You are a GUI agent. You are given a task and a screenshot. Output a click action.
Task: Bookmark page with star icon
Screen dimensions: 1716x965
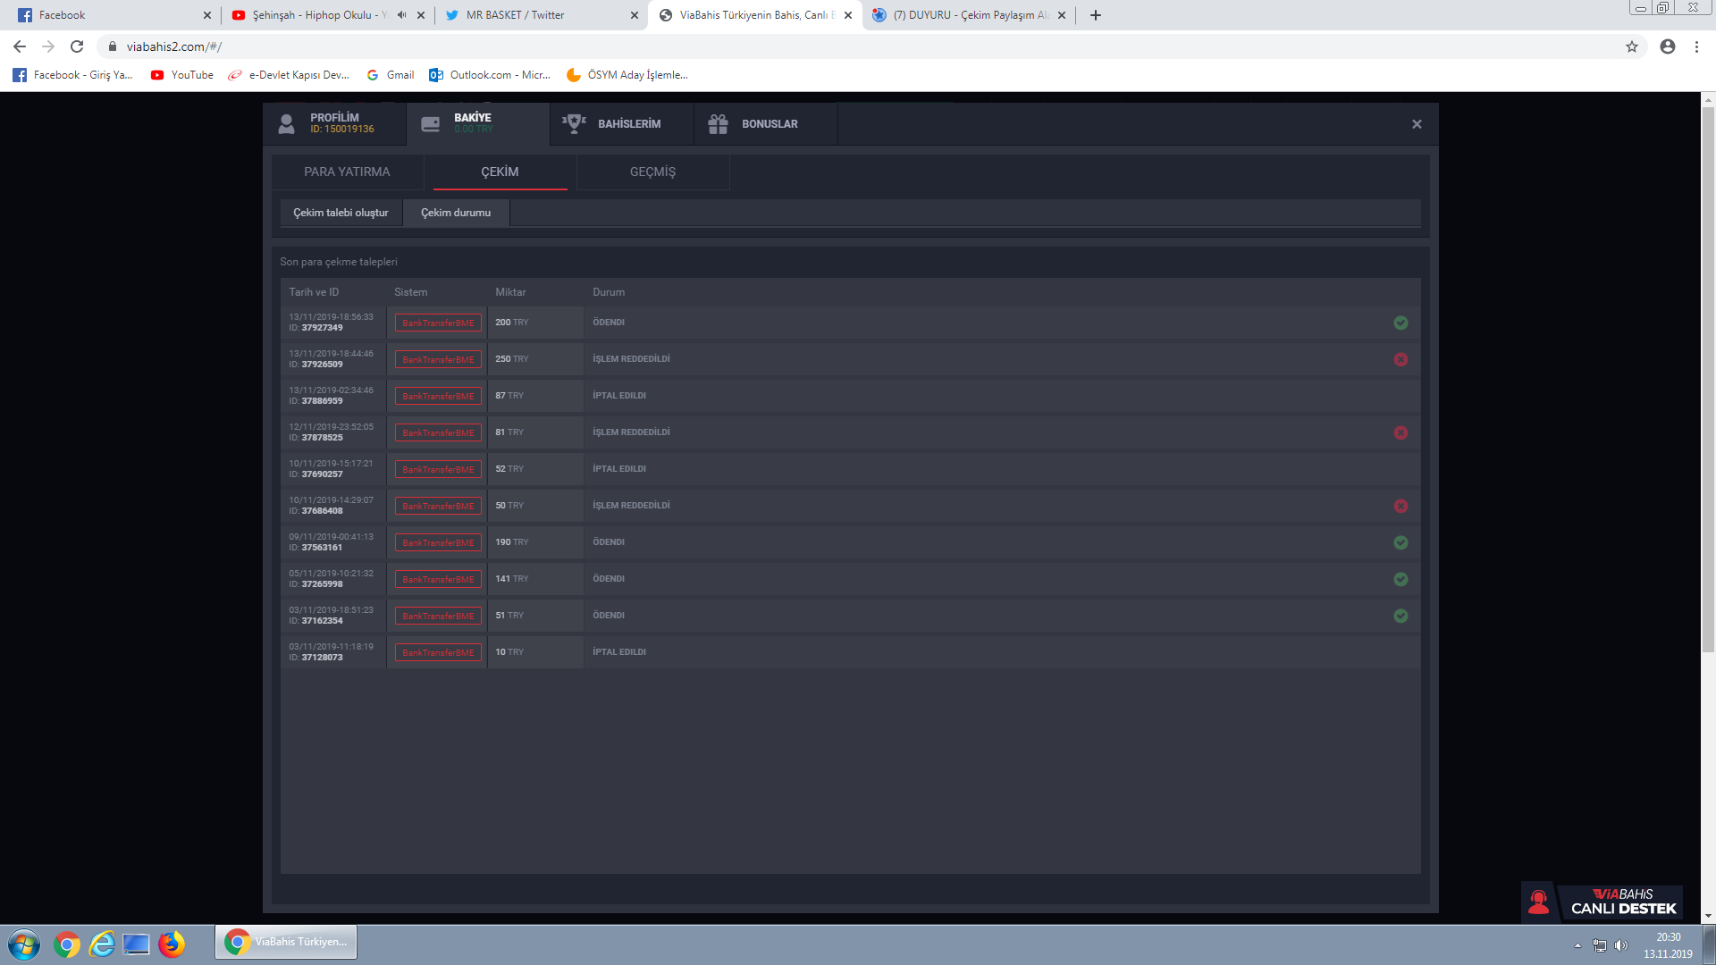(1632, 46)
